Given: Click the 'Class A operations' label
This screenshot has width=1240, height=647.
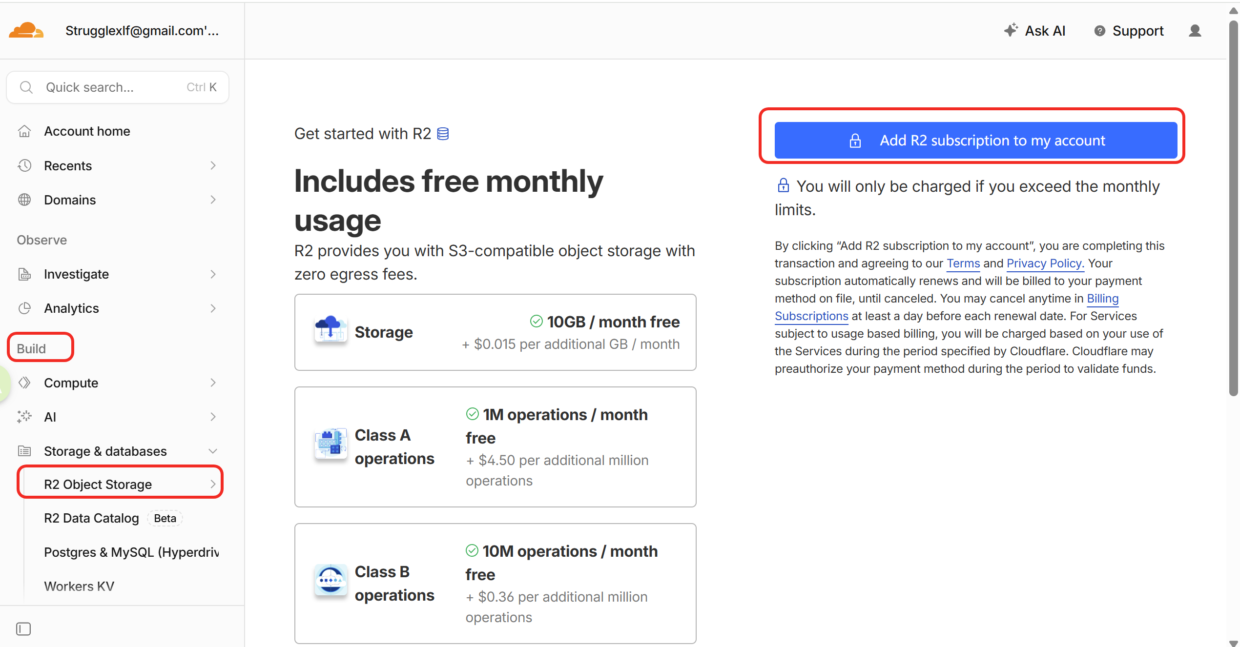Looking at the screenshot, I should (x=394, y=447).
